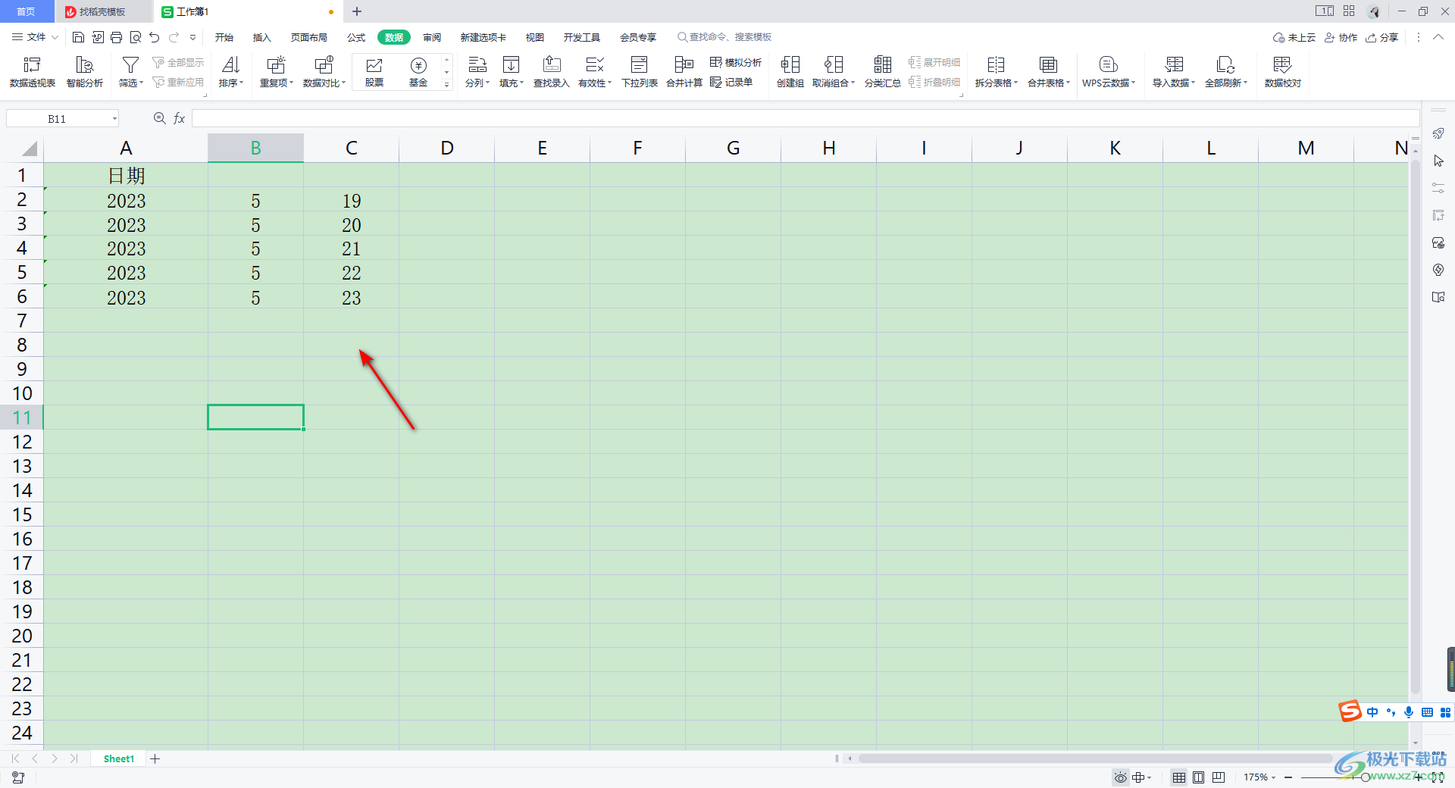The width and height of the screenshot is (1455, 788).
Task: Click the 分享 share button
Action: 1382,37
